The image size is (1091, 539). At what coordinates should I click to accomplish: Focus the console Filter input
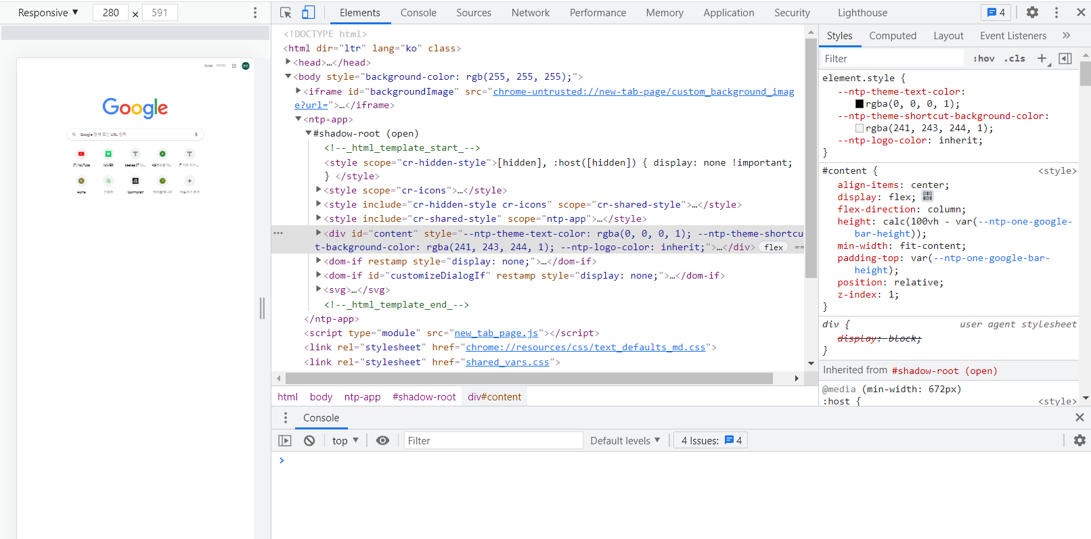493,440
